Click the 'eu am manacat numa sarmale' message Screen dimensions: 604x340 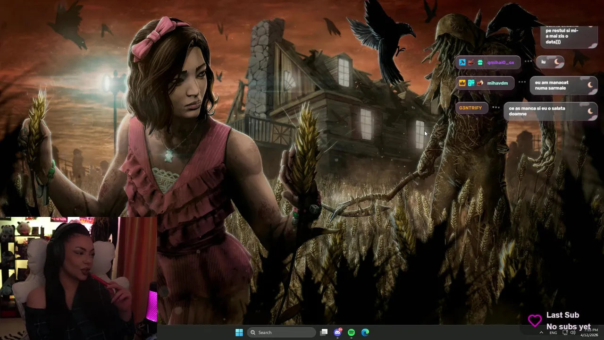coord(563,85)
